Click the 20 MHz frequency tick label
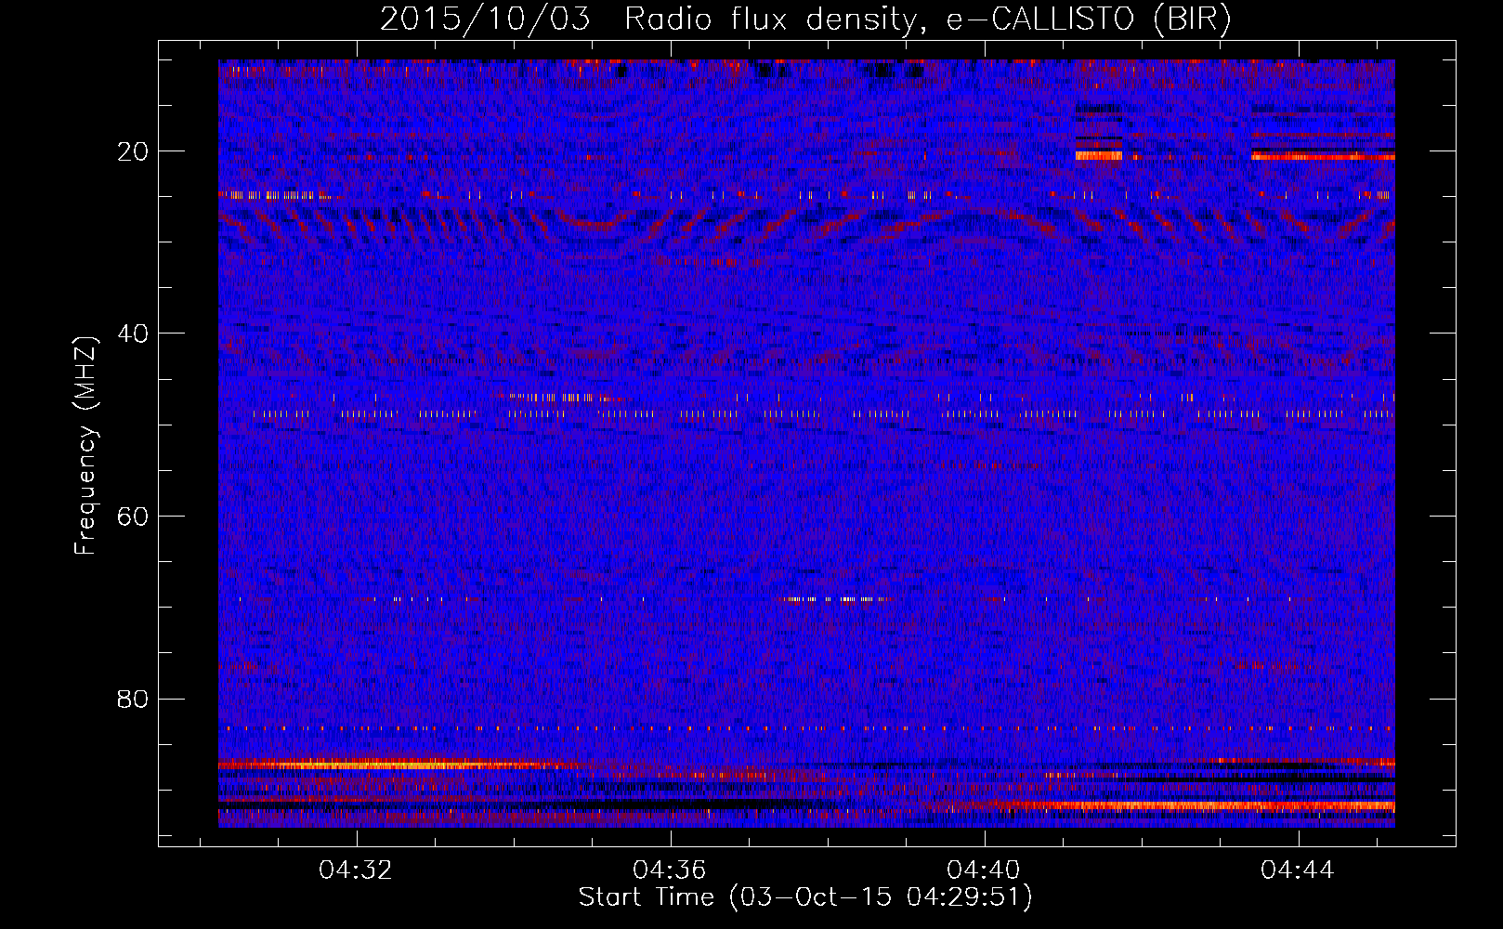 (133, 151)
